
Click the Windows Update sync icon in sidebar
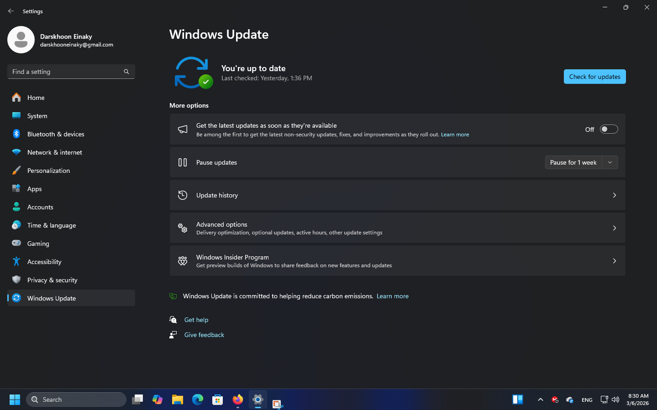tap(16, 298)
